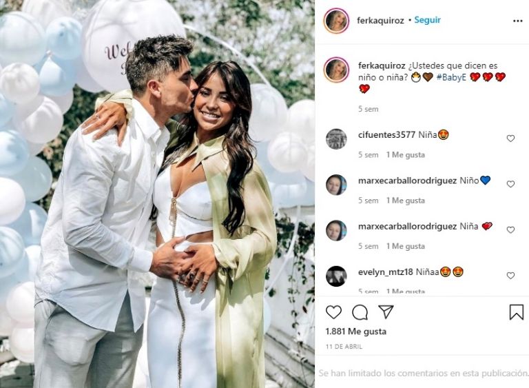529x388 pixels.
Task: View likes on cifuentes3577's comment
Action: click(406, 155)
